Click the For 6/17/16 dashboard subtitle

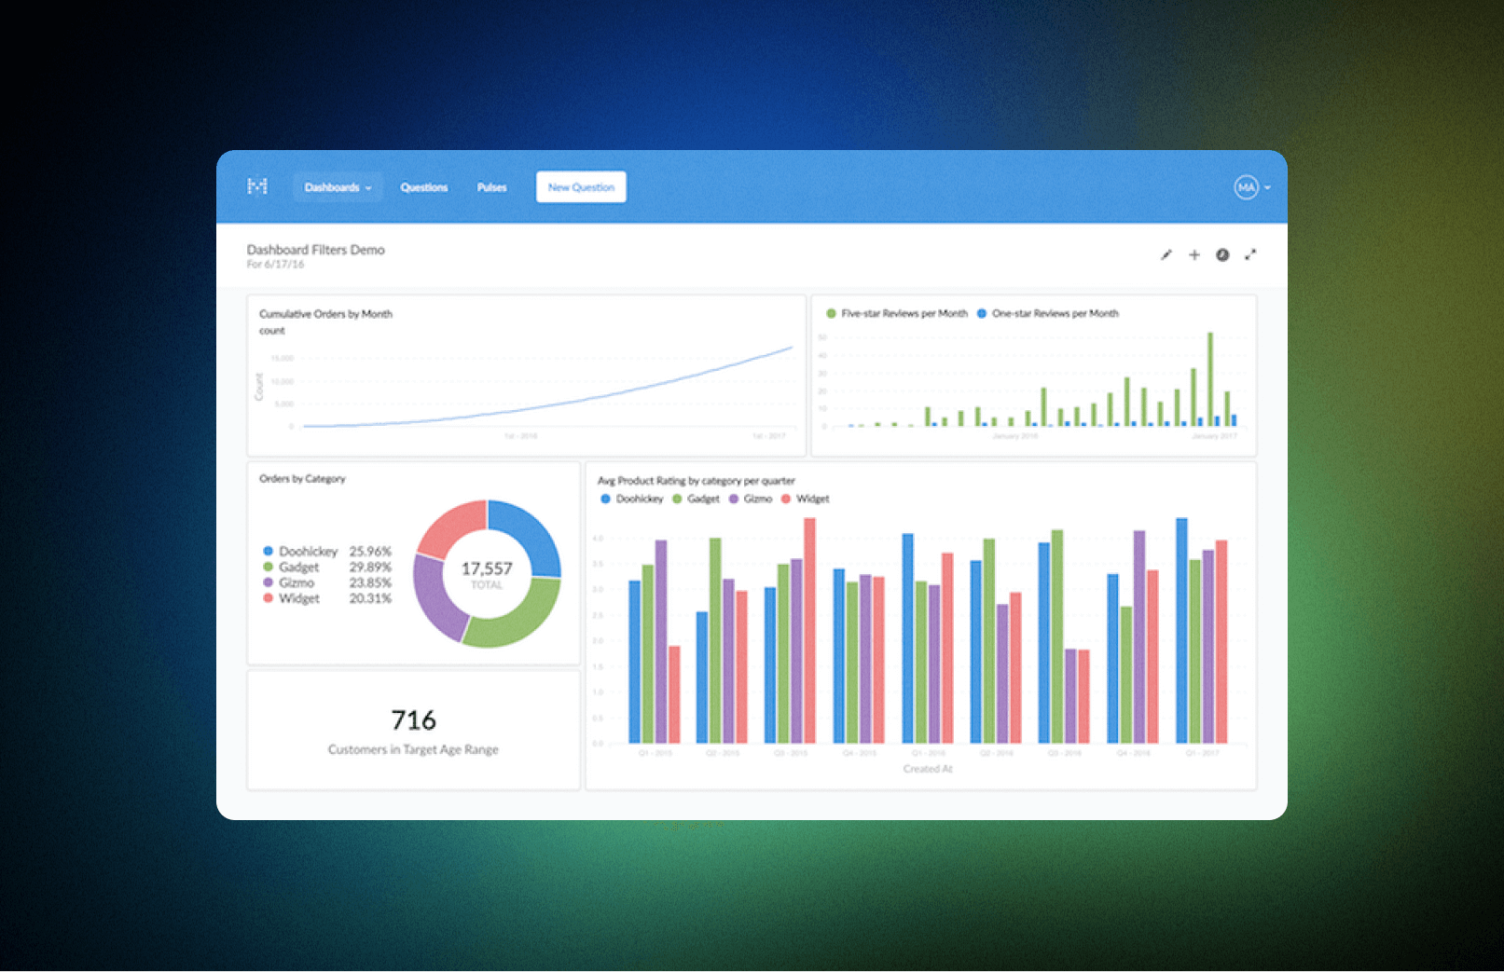point(275,265)
